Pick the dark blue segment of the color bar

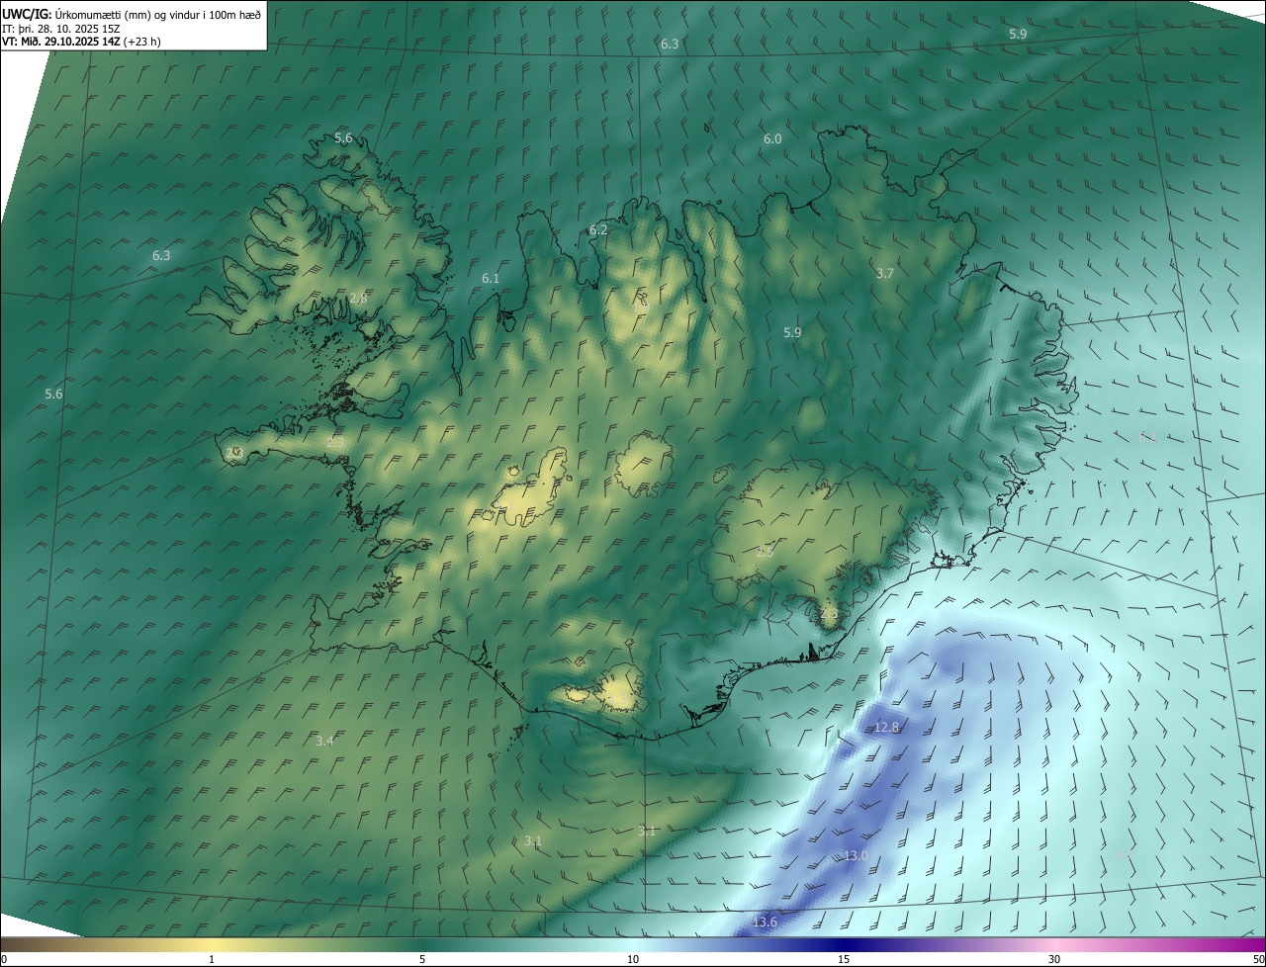844,944
